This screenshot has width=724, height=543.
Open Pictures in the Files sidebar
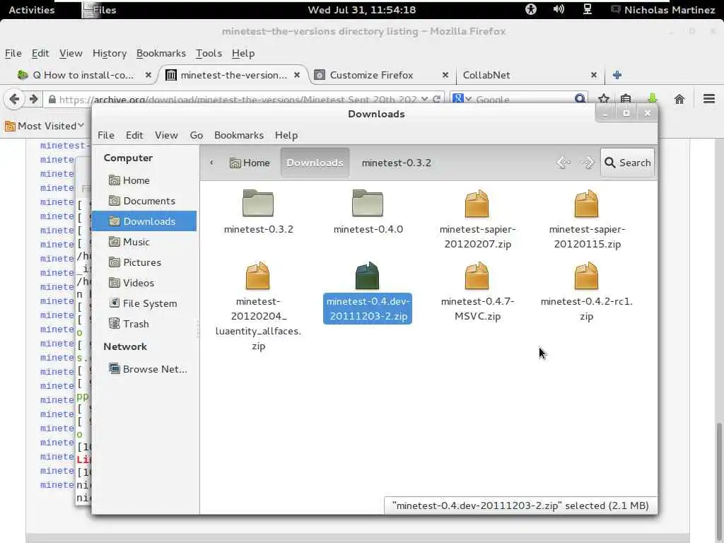tap(144, 262)
